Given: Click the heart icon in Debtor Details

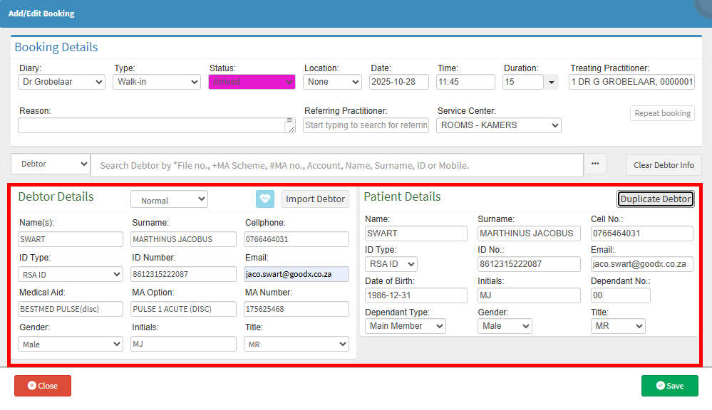Looking at the screenshot, I should point(265,199).
